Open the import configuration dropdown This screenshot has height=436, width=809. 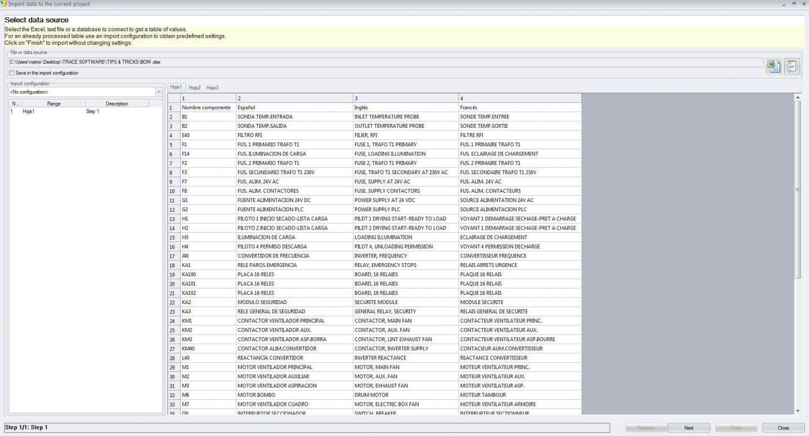tap(159, 92)
